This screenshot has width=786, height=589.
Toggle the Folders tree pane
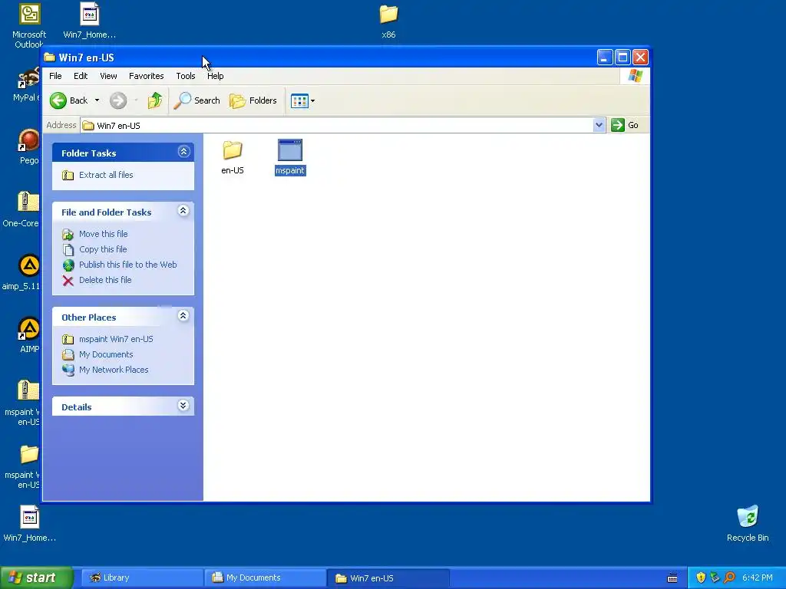pyautogui.click(x=253, y=100)
